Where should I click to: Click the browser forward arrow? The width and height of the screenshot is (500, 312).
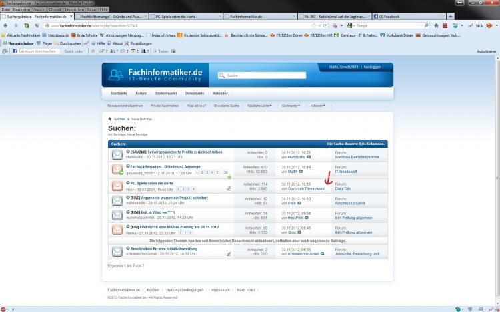click(x=15, y=25)
